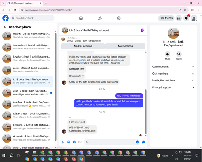
Task: Mute the chat using the bell icon
Action: 168,54
